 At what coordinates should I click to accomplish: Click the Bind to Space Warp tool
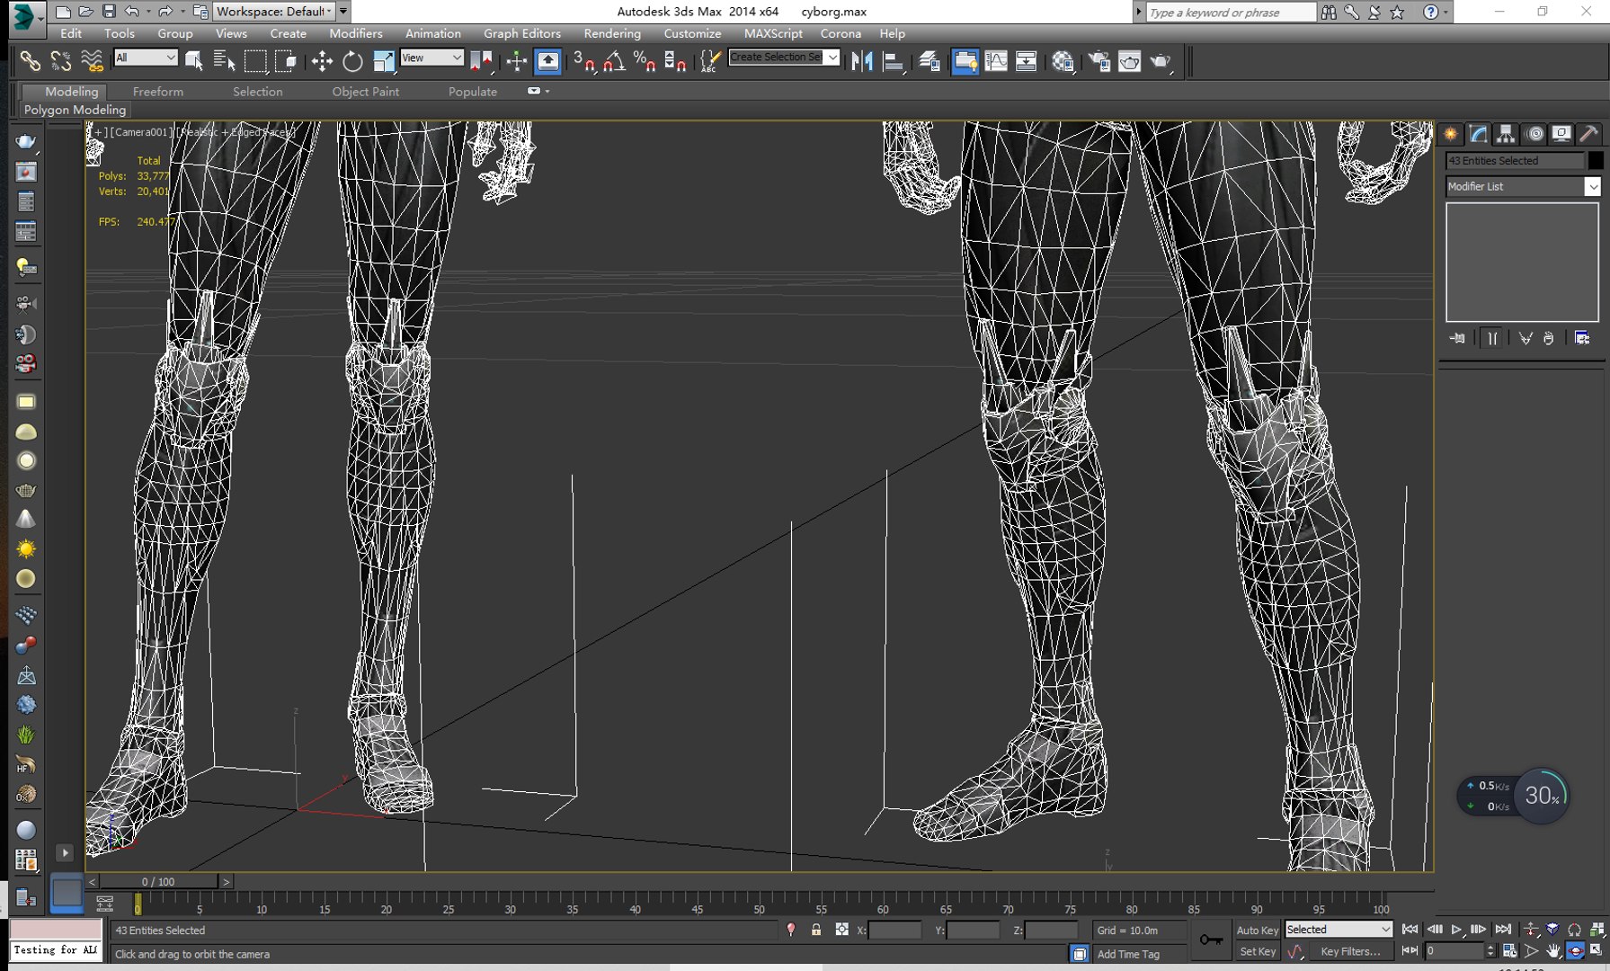pyautogui.click(x=92, y=61)
